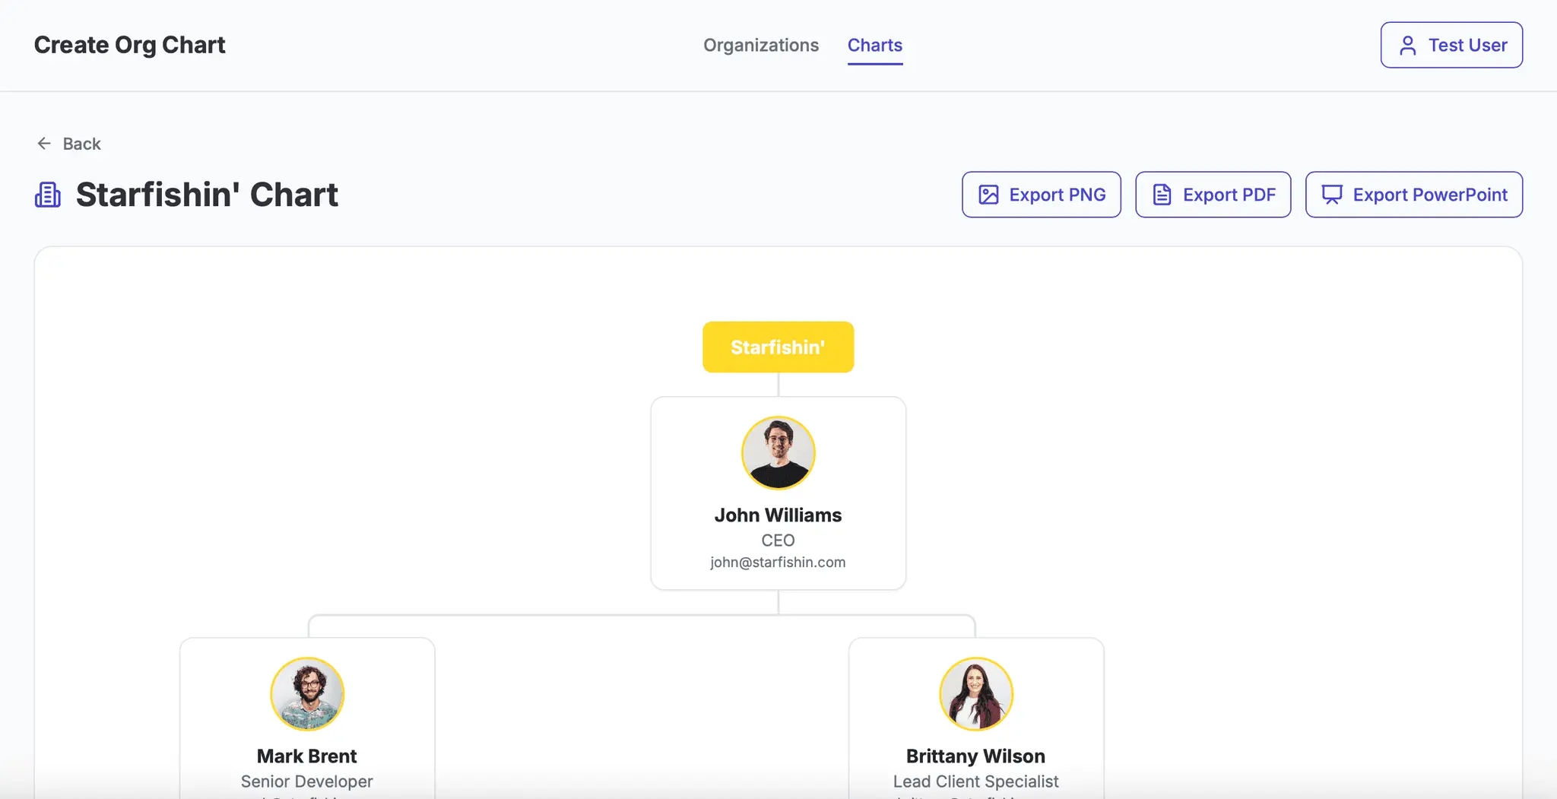The width and height of the screenshot is (1557, 799).
Task: Click the back arrow icon
Action: coord(44,144)
